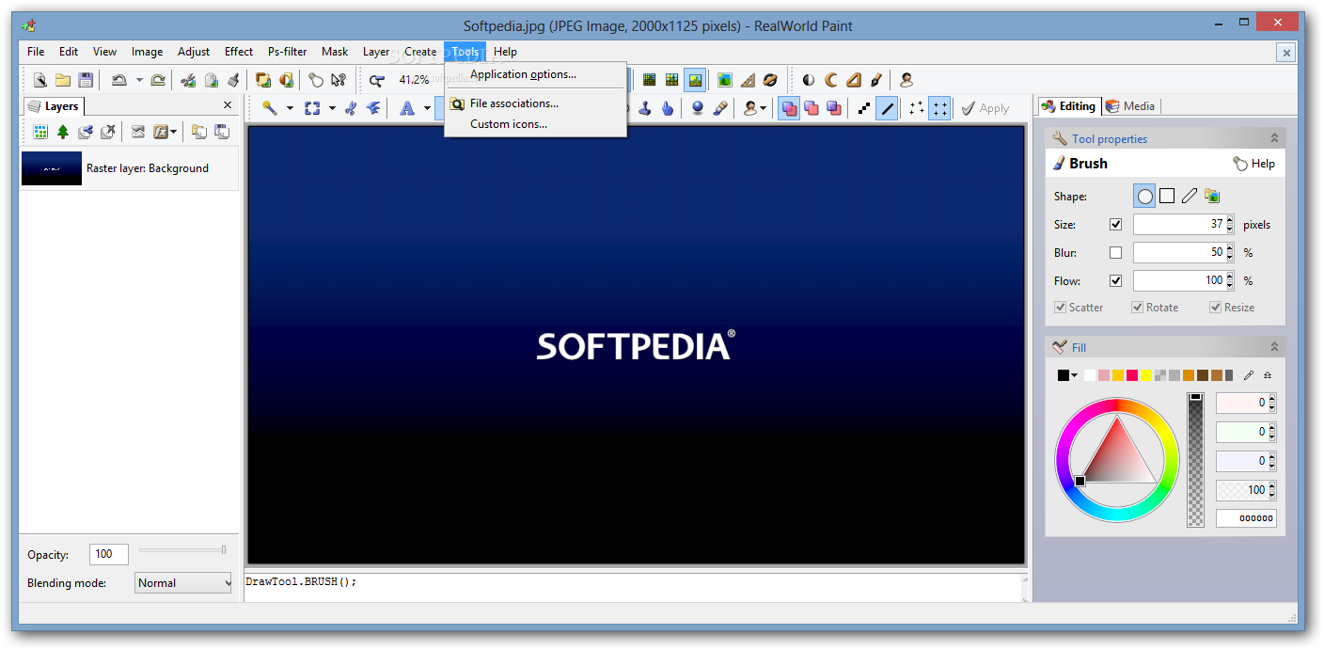Screen dimensions: 1324x650
Task: Enable the Blur checkbox
Action: pyautogui.click(x=1116, y=253)
